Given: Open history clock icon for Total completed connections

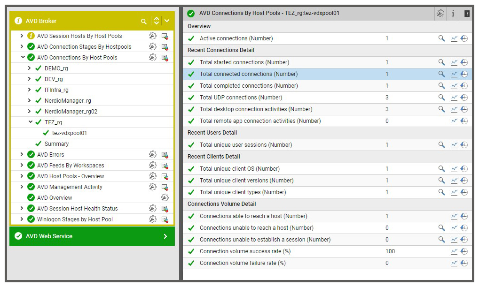Looking at the screenshot, I should pos(464,86).
